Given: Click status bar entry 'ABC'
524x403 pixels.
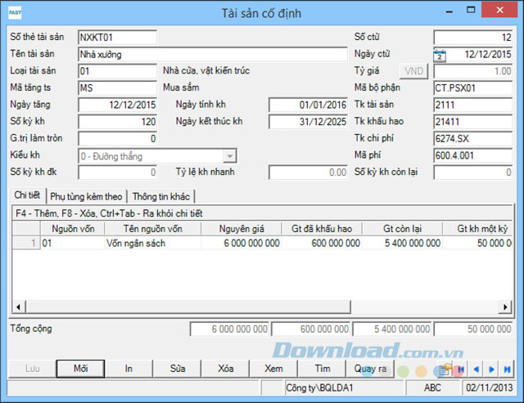Looking at the screenshot, I should [432, 388].
